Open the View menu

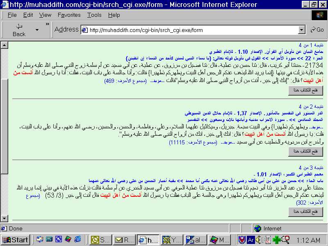pos(45,15)
